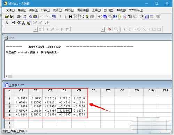174x135 pixels.
Task: Select the C1 column header
Action: [21, 90]
